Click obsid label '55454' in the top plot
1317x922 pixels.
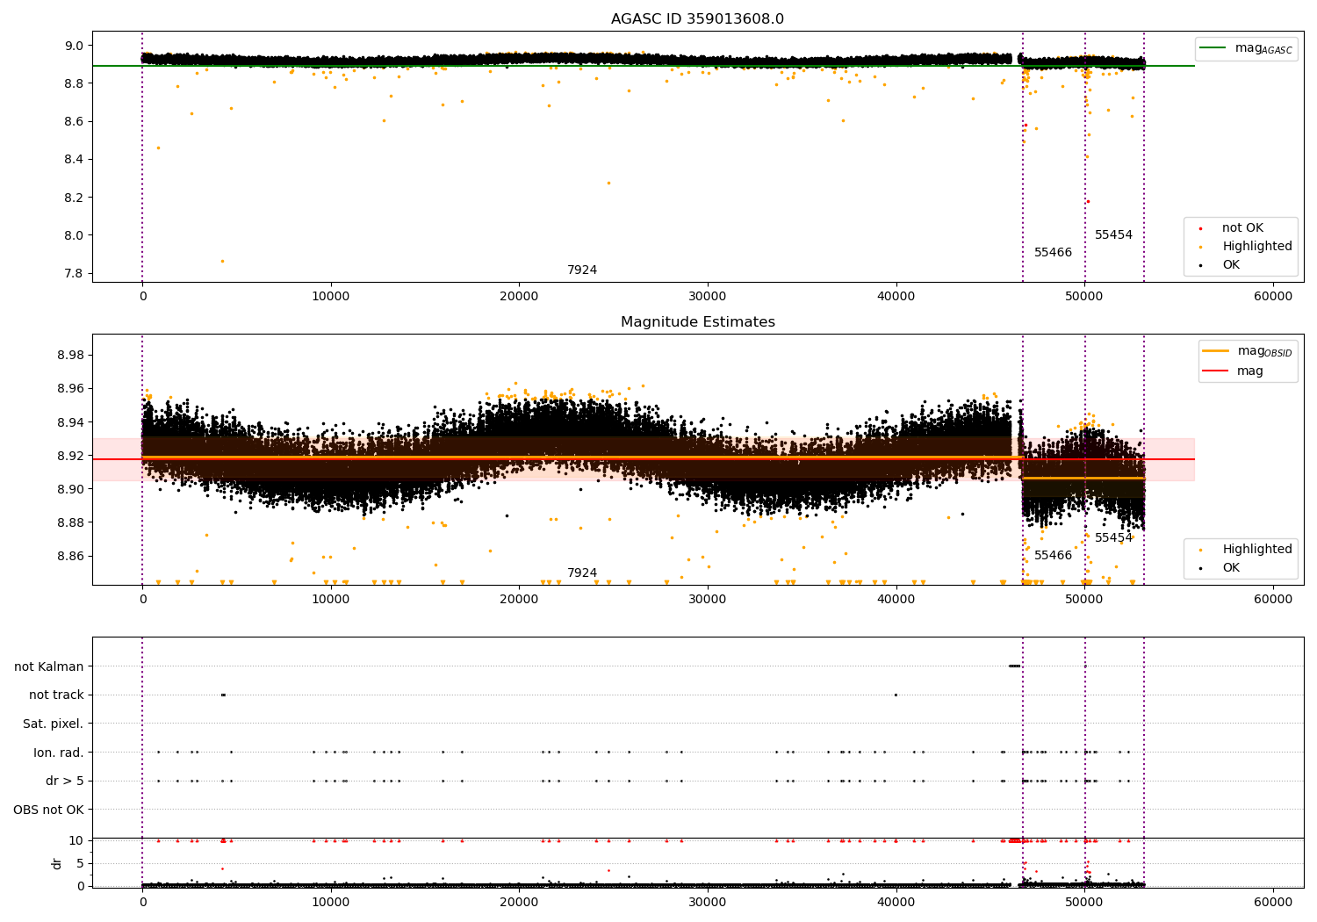coord(1113,235)
